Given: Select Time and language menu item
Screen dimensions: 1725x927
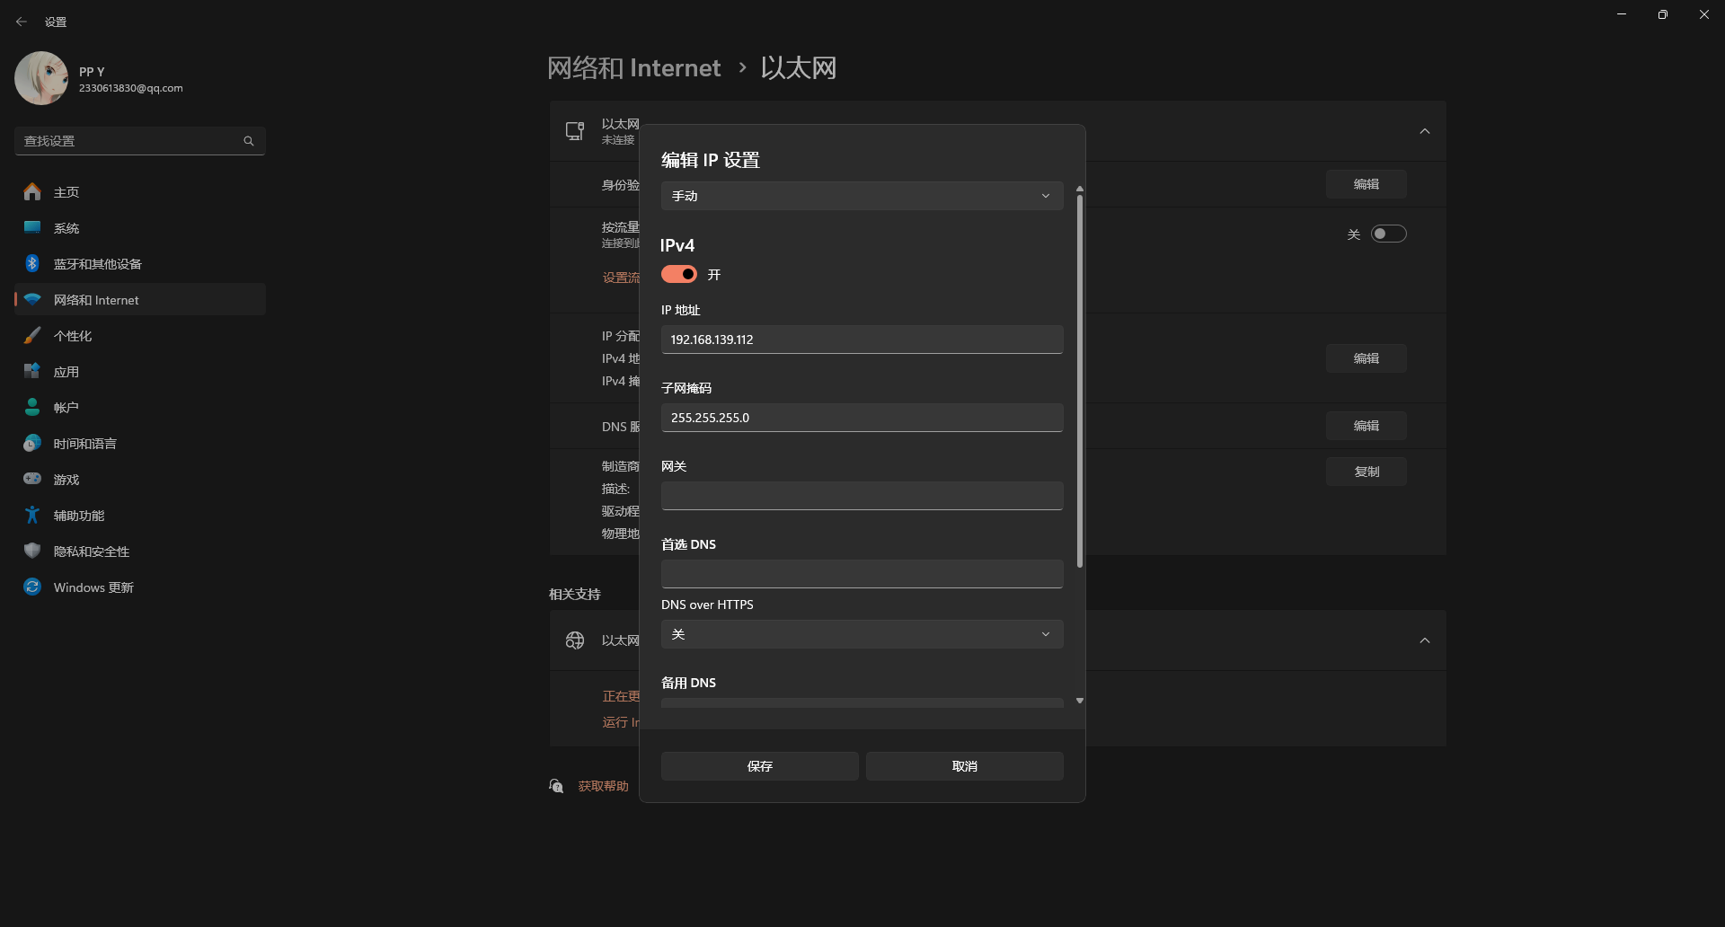Looking at the screenshot, I should (85, 444).
